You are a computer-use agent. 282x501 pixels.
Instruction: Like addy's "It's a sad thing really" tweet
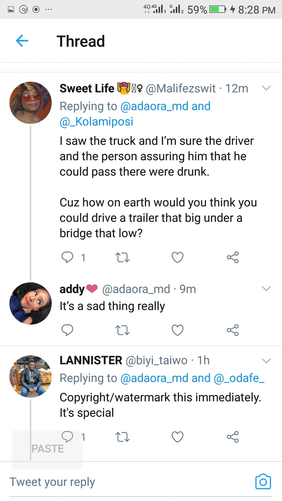click(x=177, y=330)
